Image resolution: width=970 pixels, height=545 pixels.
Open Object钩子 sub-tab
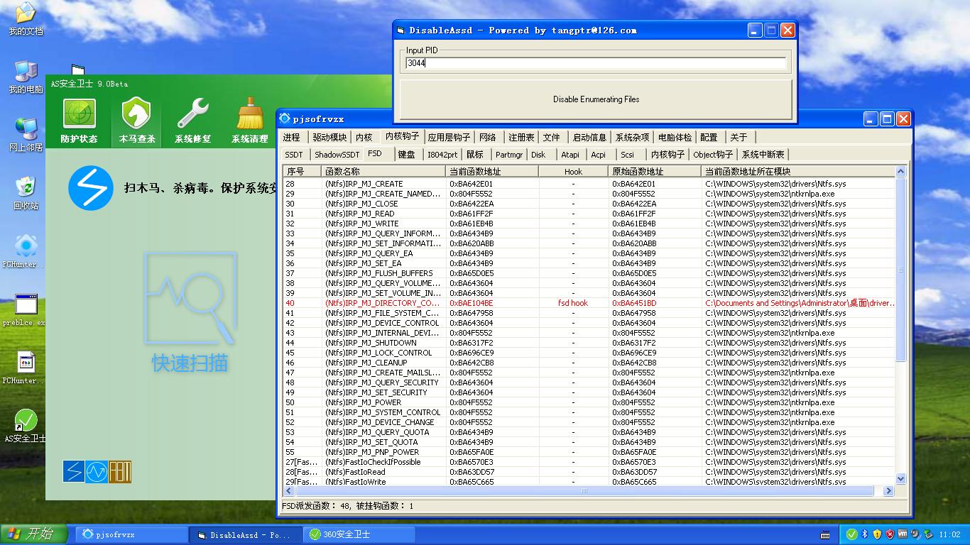(713, 155)
